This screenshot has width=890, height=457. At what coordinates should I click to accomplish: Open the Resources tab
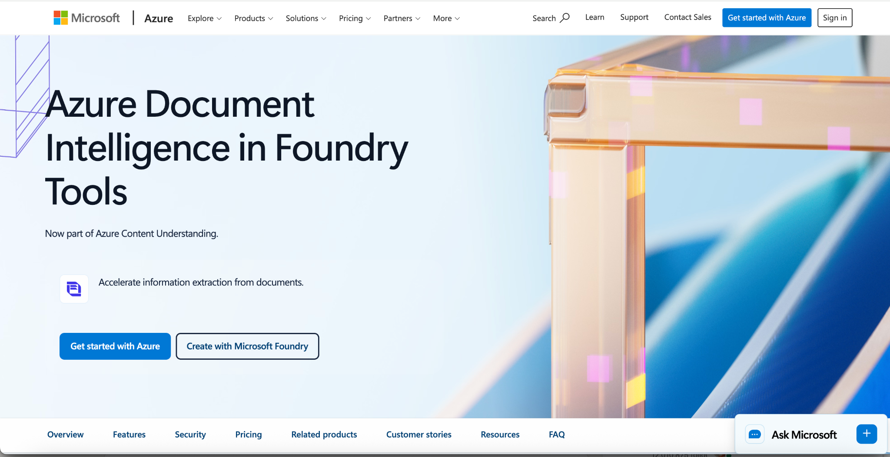[x=500, y=434]
